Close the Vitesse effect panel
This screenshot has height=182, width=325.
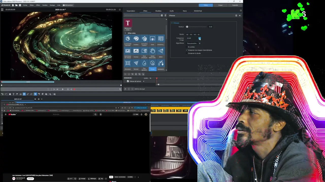(x=240, y=15)
